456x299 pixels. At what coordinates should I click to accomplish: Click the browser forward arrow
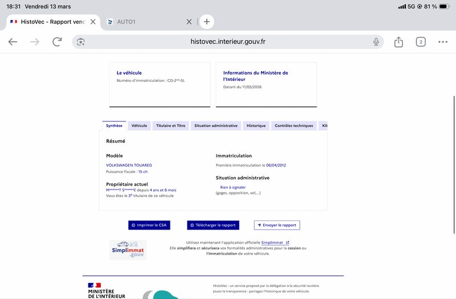35,42
